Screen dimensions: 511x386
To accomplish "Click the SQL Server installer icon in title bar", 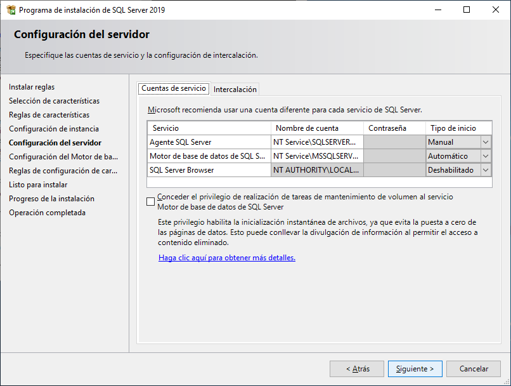I will point(10,10).
